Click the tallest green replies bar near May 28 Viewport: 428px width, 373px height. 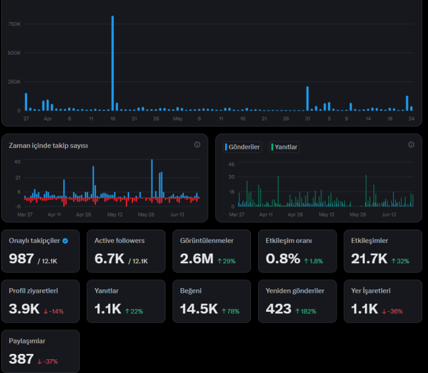(x=366, y=191)
